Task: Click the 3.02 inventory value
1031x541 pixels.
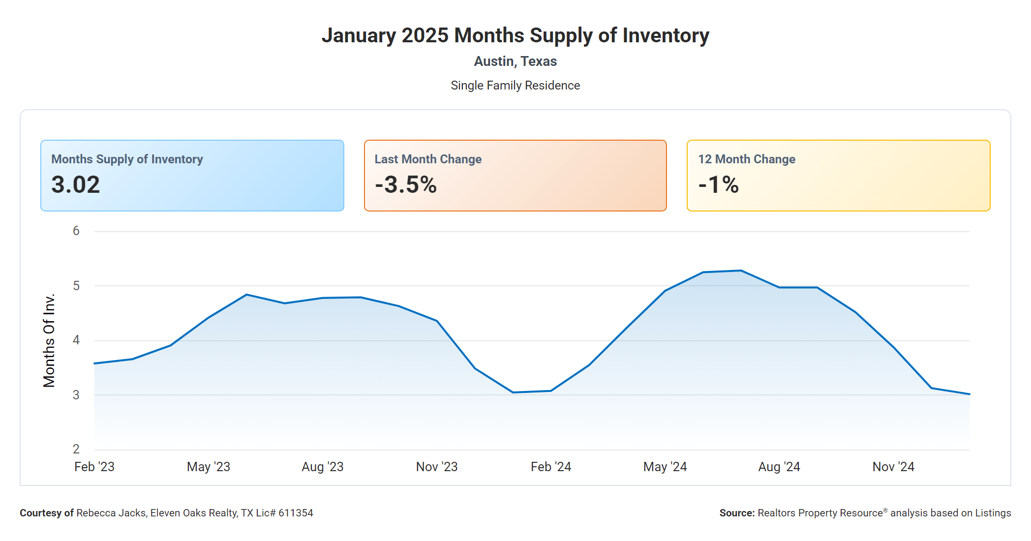Action: tap(76, 185)
